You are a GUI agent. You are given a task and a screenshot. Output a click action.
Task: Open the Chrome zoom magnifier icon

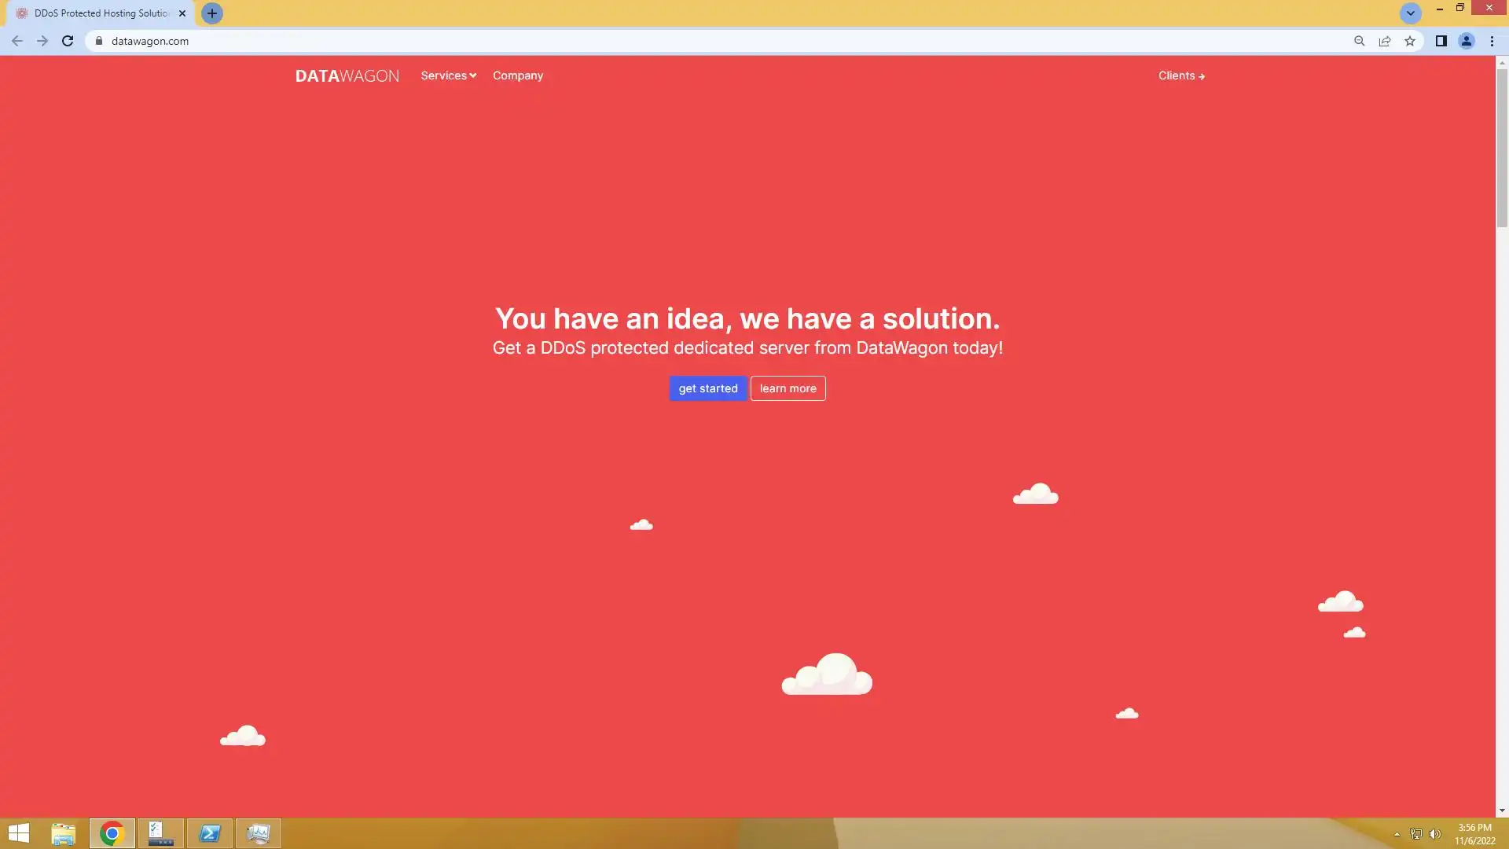pos(1359,41)
